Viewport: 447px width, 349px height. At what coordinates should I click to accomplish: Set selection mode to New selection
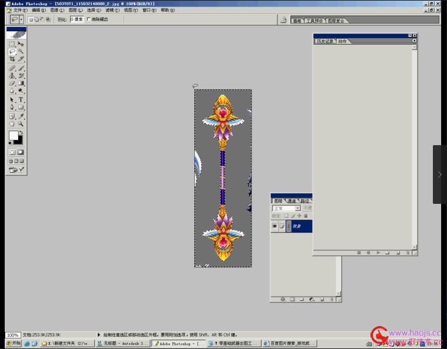point(31,19)
